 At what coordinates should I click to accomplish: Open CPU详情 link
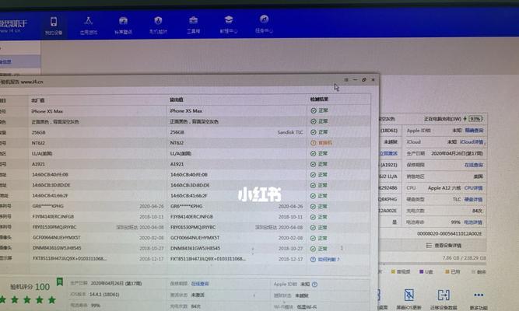[473, 188]
